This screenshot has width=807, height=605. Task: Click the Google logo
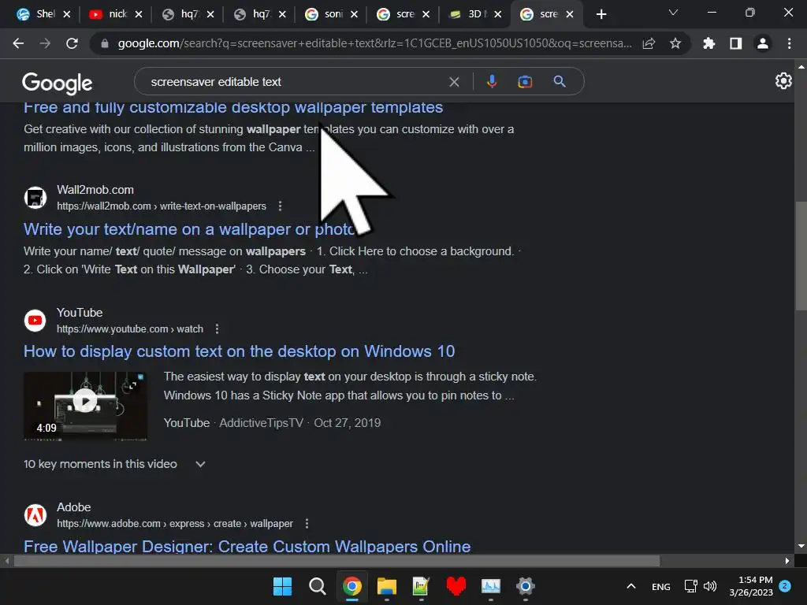(57, 83)
